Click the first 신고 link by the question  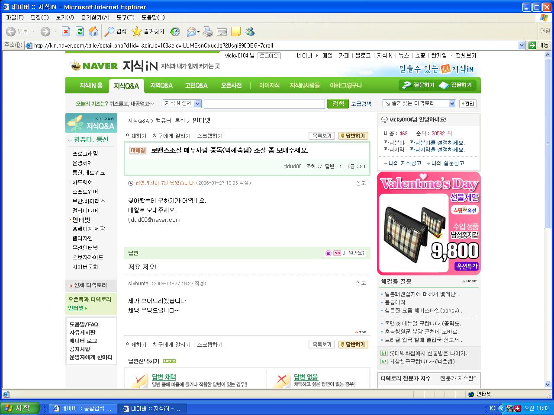(361, 183)
